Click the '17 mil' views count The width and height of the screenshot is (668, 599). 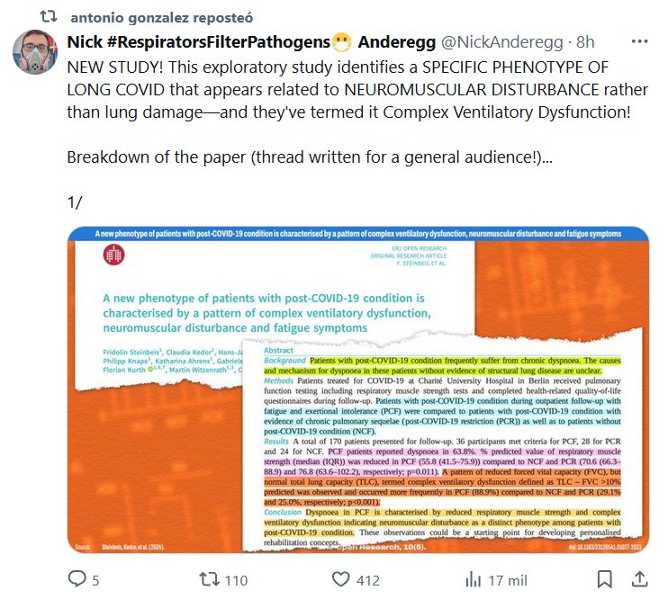click(x=508, y=580)
